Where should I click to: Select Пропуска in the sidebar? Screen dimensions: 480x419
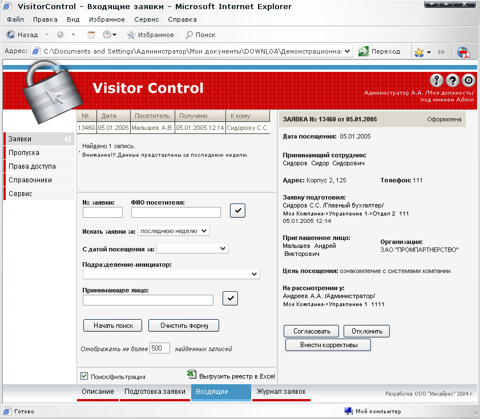click(39, 153)
